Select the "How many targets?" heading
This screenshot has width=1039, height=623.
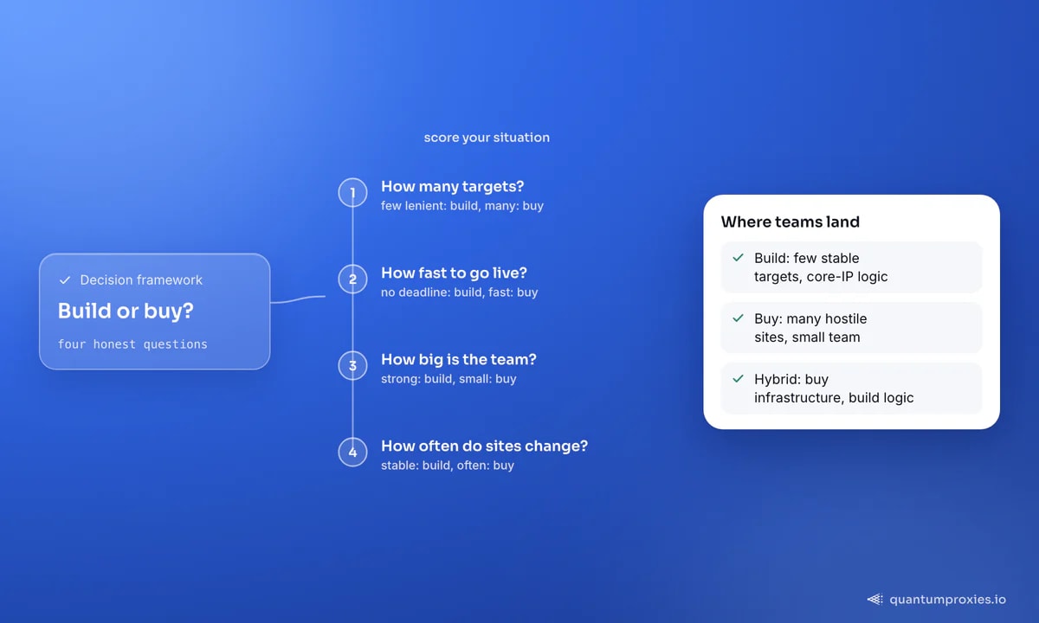tap(453, 186)
